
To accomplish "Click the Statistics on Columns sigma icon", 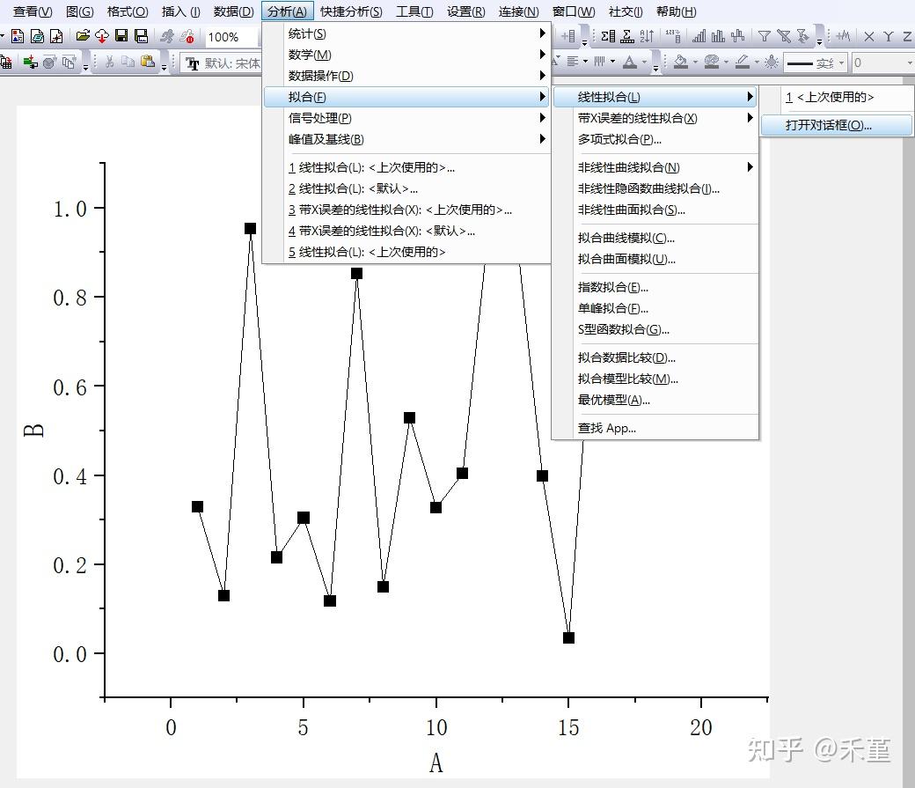I will [x=608, y=36].
